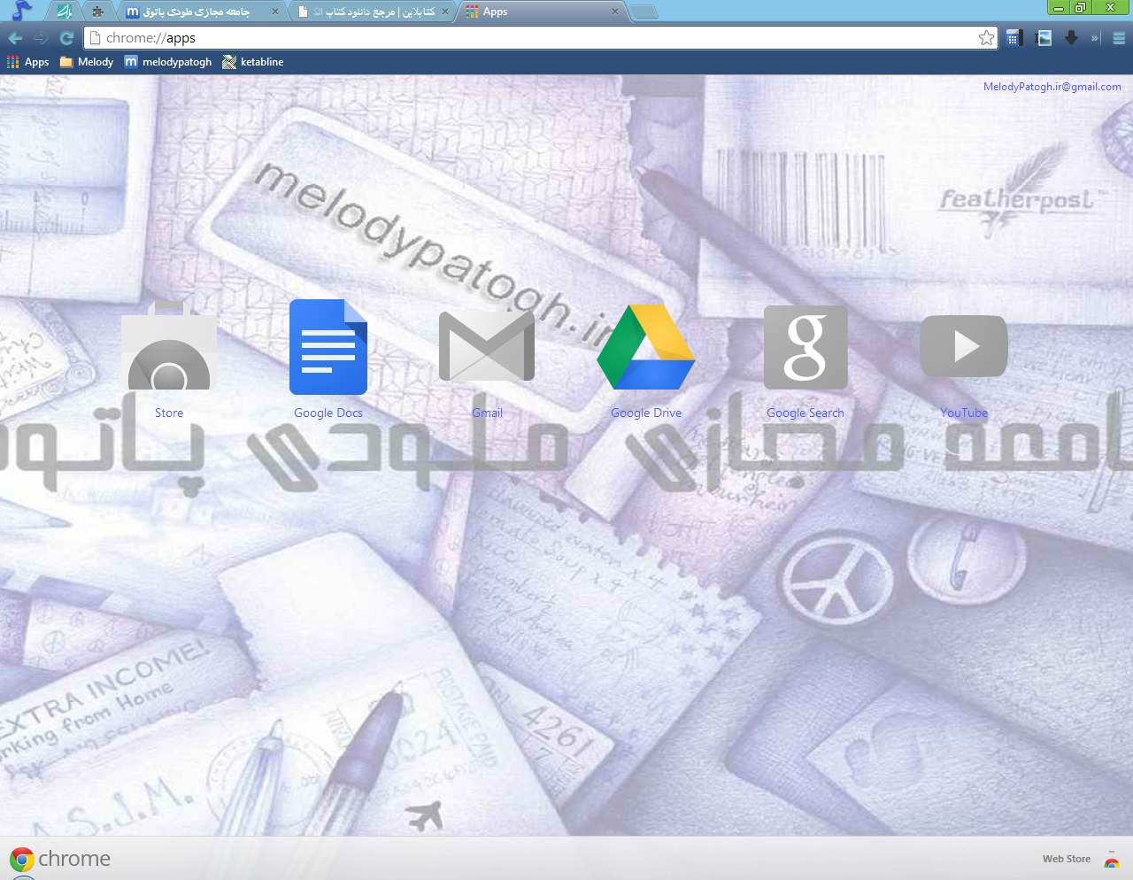Viewport: 1133px width, 880px height.
Task: Close the کتابلاین tab
Action: click(445, 12)
